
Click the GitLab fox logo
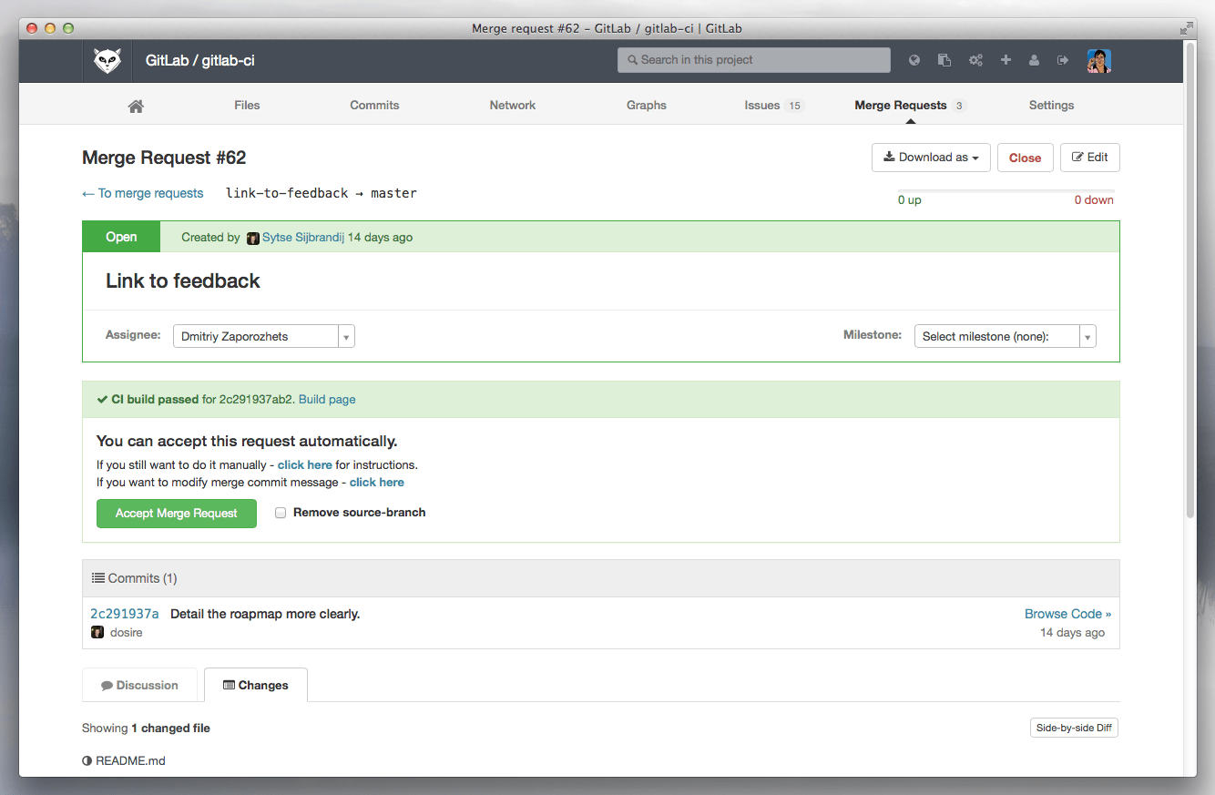pos(107,61)
